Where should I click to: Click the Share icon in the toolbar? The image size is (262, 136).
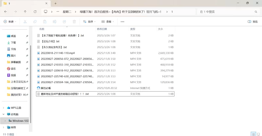tap(64, 22)
